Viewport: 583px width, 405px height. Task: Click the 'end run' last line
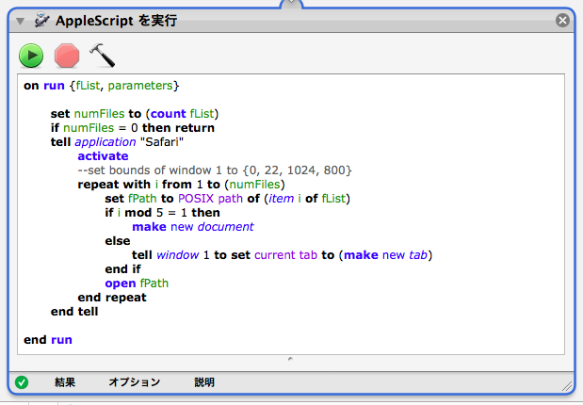click(x=48, y=340)
